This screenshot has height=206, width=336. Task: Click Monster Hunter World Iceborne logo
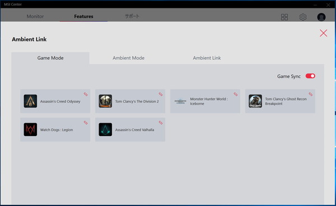180,101
